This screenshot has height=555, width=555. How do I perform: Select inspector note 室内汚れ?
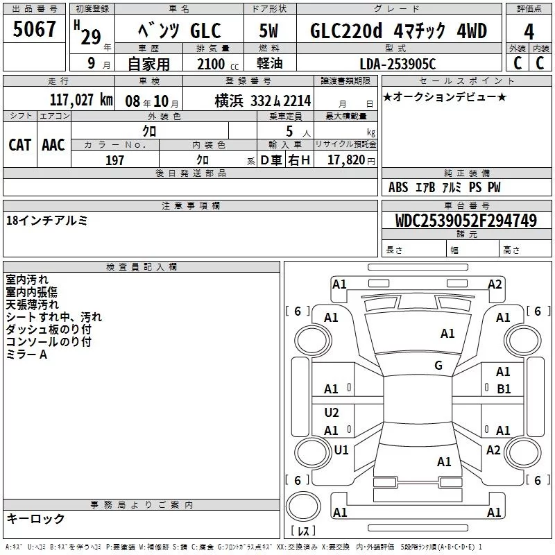pyautogui.click(x=27, y=280)
